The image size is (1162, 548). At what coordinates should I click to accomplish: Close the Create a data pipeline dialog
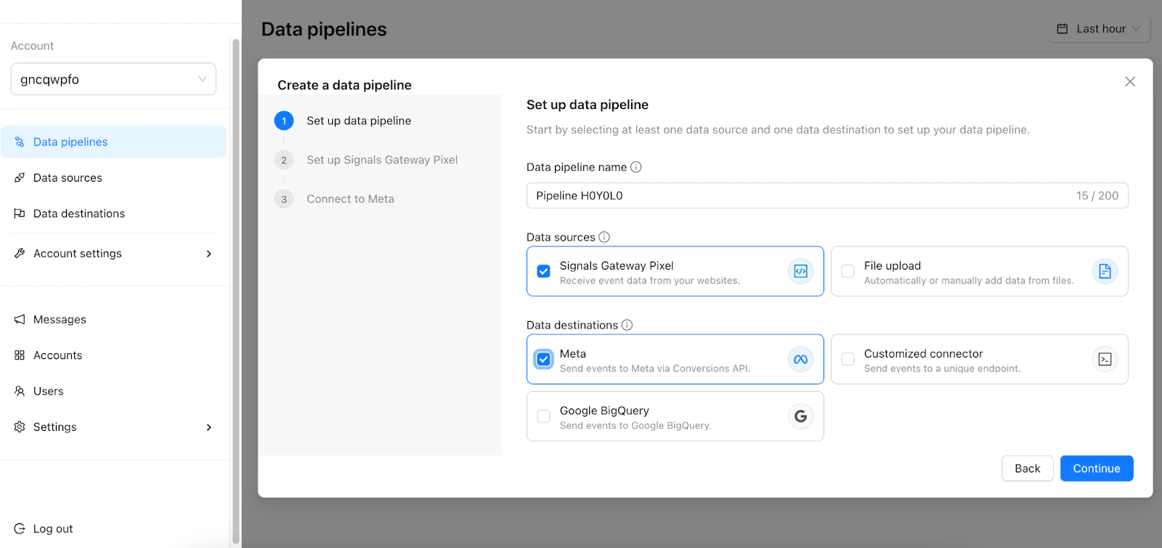pos(1130,81)
